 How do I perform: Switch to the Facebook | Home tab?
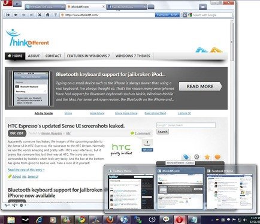coord(126,7)
